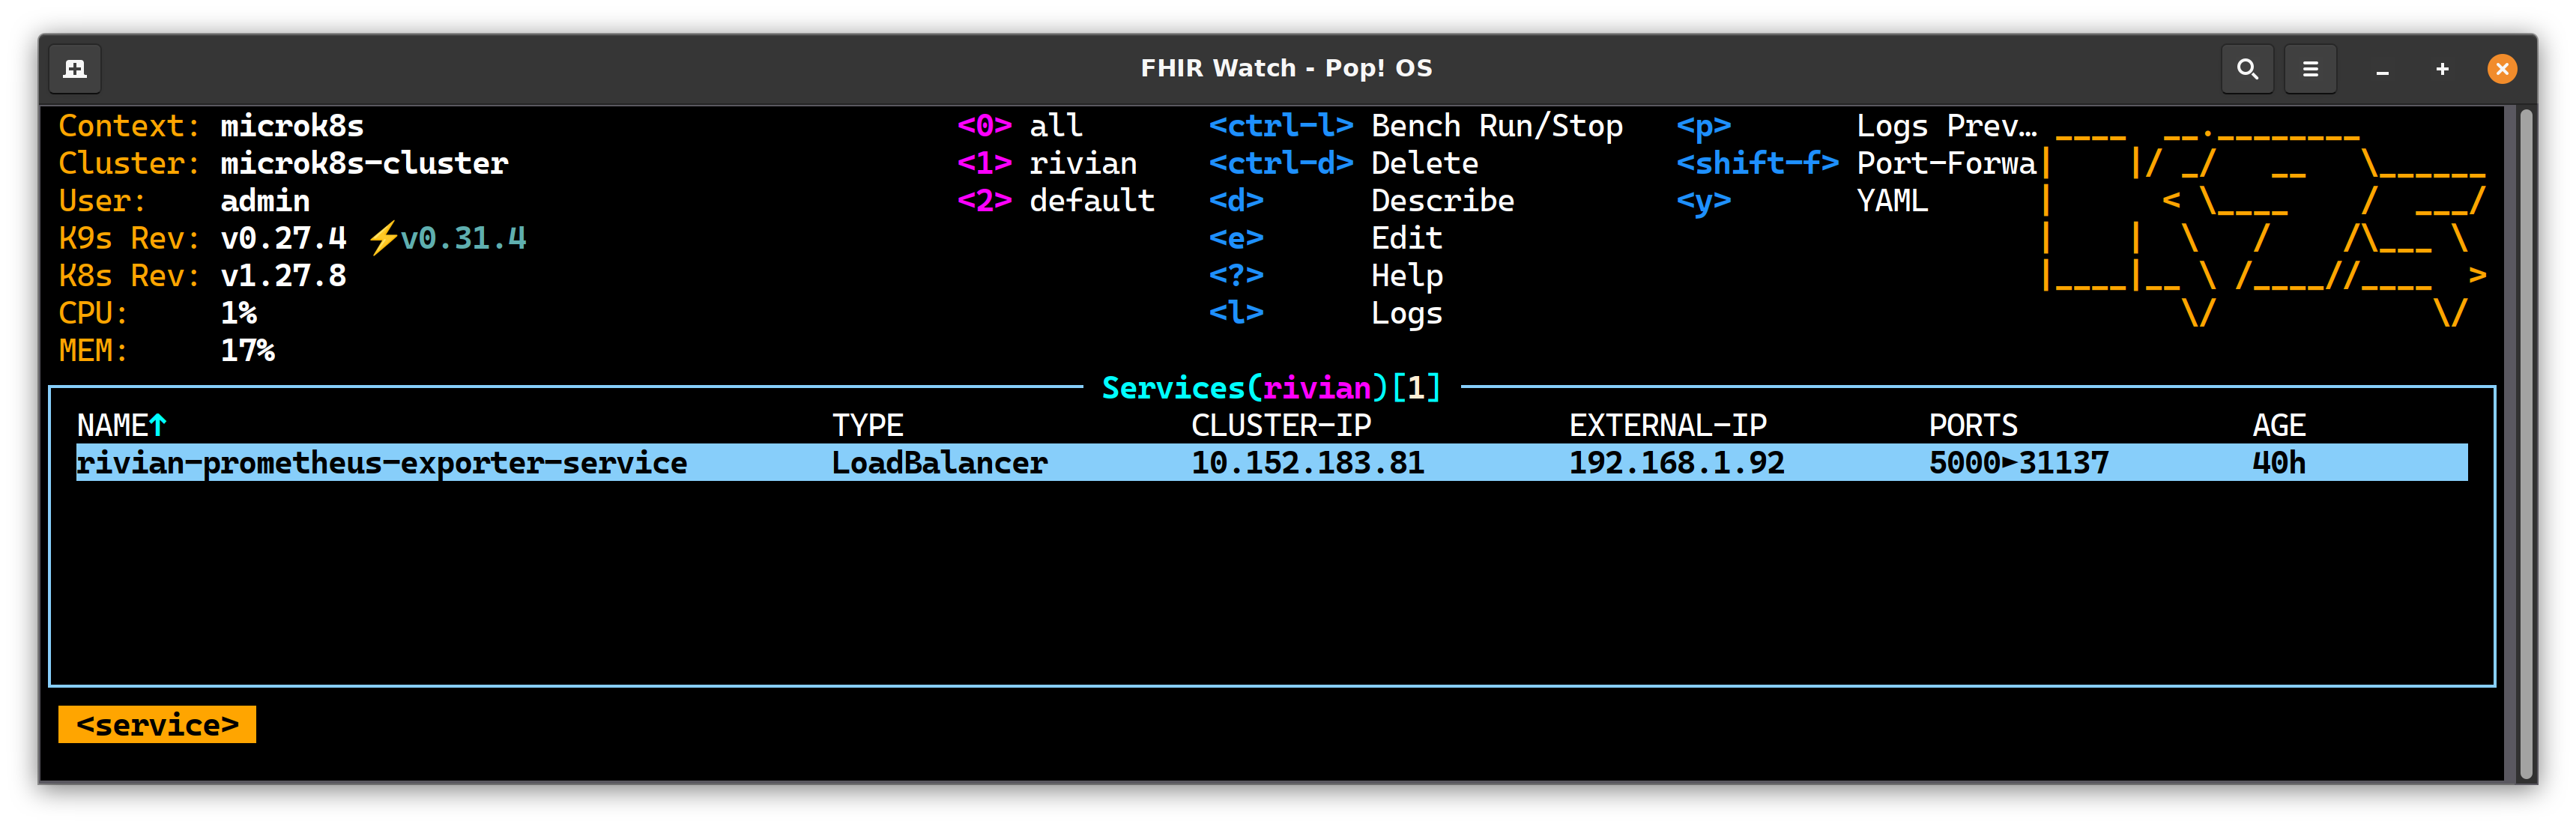Open the terminal search magnifier icon
2576x827 pixels.
(x=2246, y=69)
